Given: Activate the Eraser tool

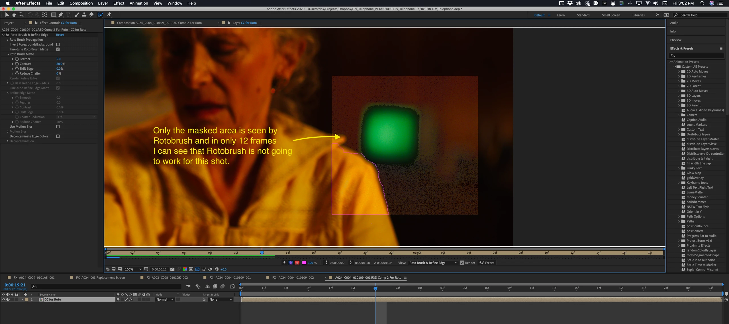Looking at the screenshot, I should (x=91, y=15).
